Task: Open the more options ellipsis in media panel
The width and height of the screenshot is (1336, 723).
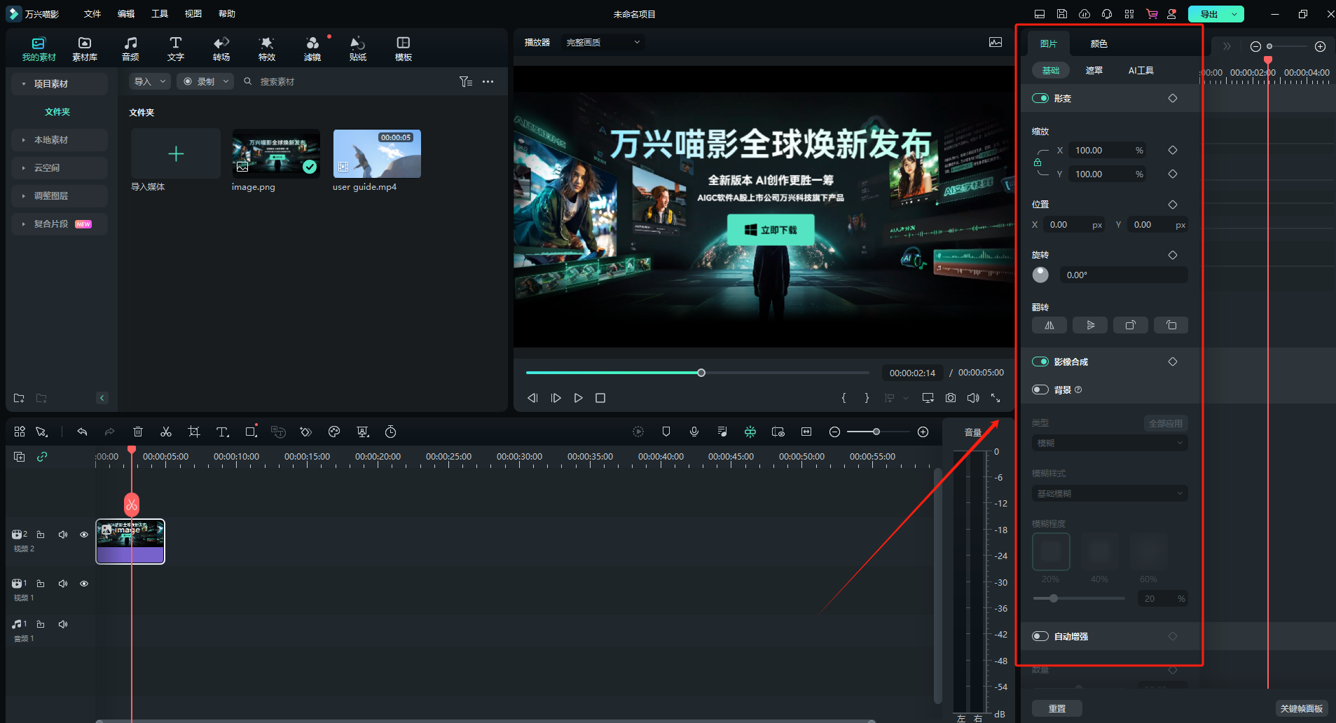Action: pos(488,82)
